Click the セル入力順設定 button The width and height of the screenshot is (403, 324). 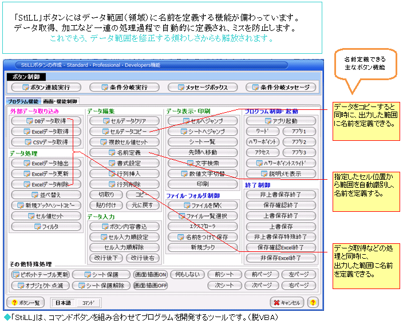[x=124, y=237]
